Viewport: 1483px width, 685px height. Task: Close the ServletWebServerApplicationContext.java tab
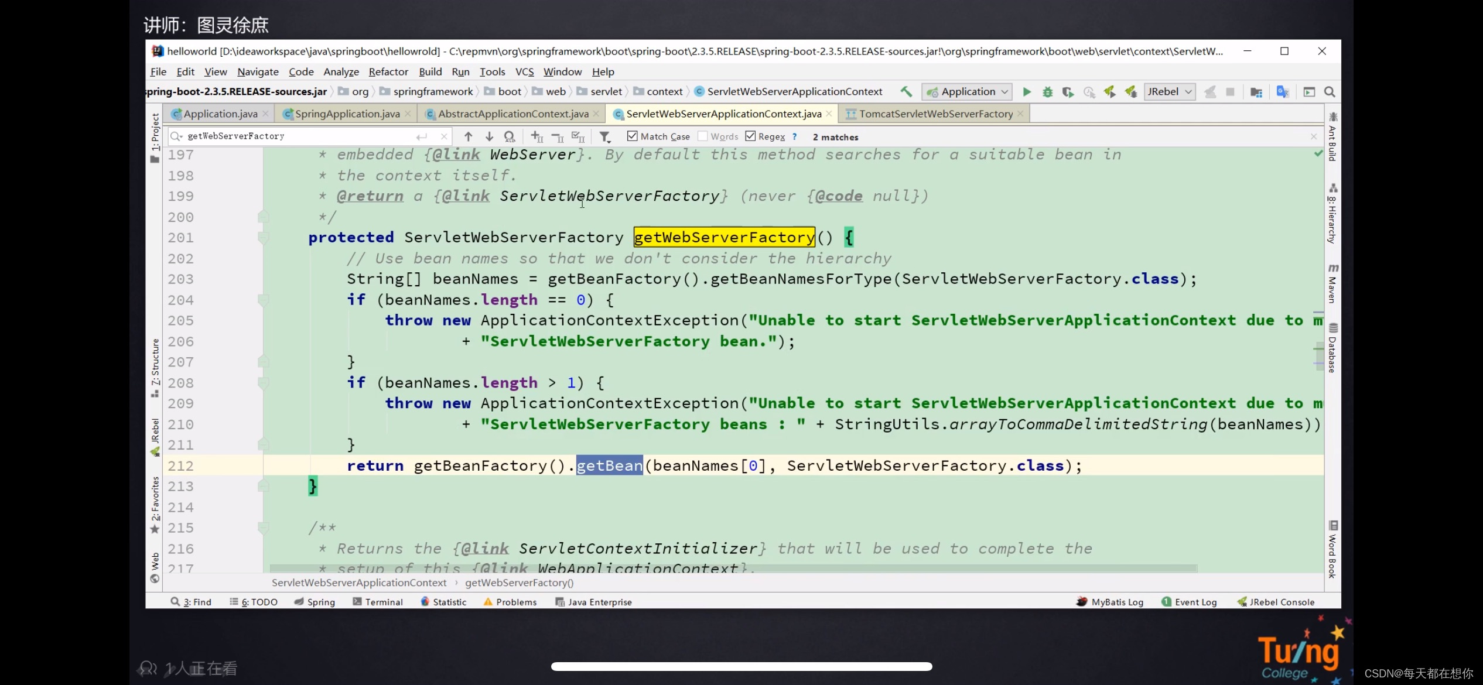(x=829, y=114)
